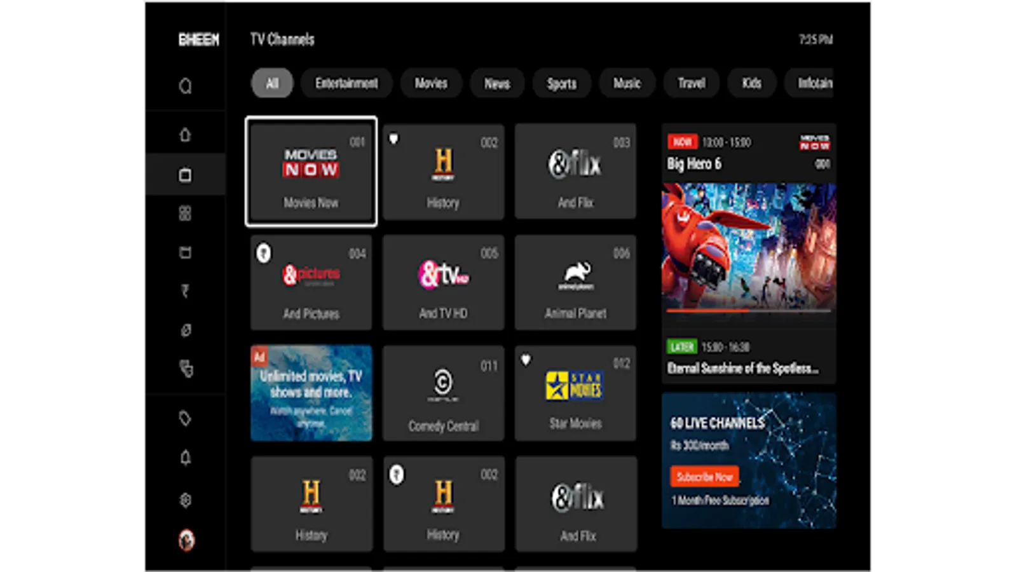Open the And Pictures channel card
The width and height of the screenshot is (1017, 572).
pyautogui.click(x=311, y=282)
